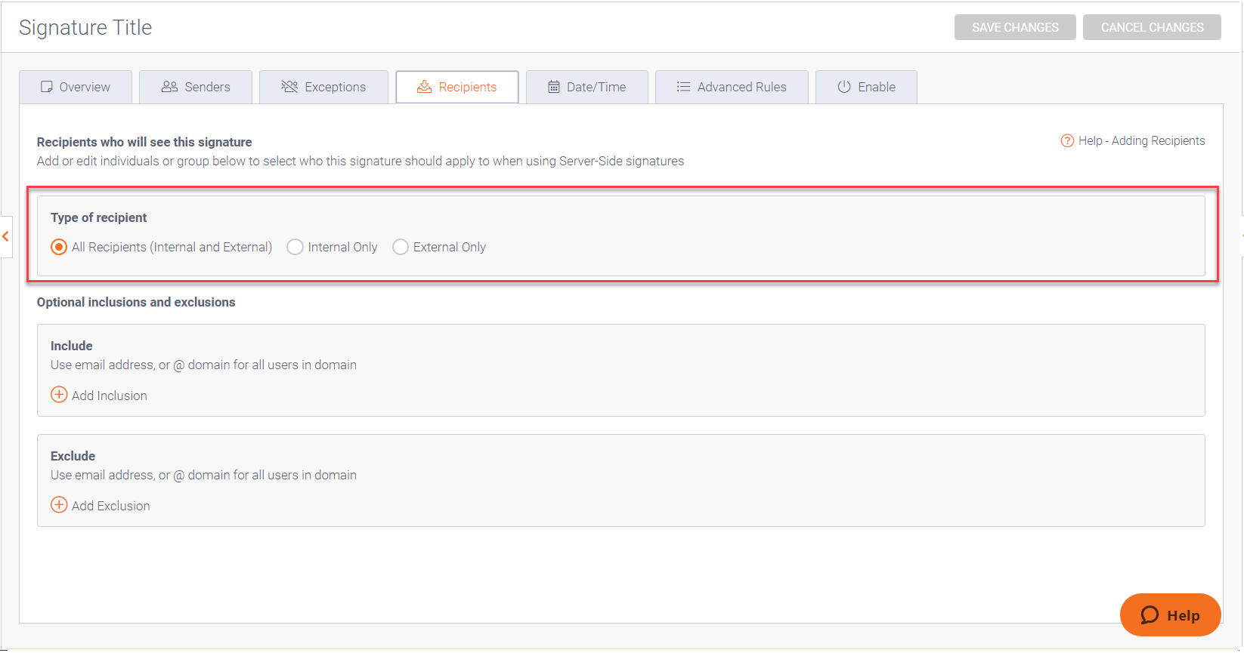The width and height of the screenshot is (1244, 653).
Task: Click the plus icon for Add Inclusion
Action: pos(59,395)
